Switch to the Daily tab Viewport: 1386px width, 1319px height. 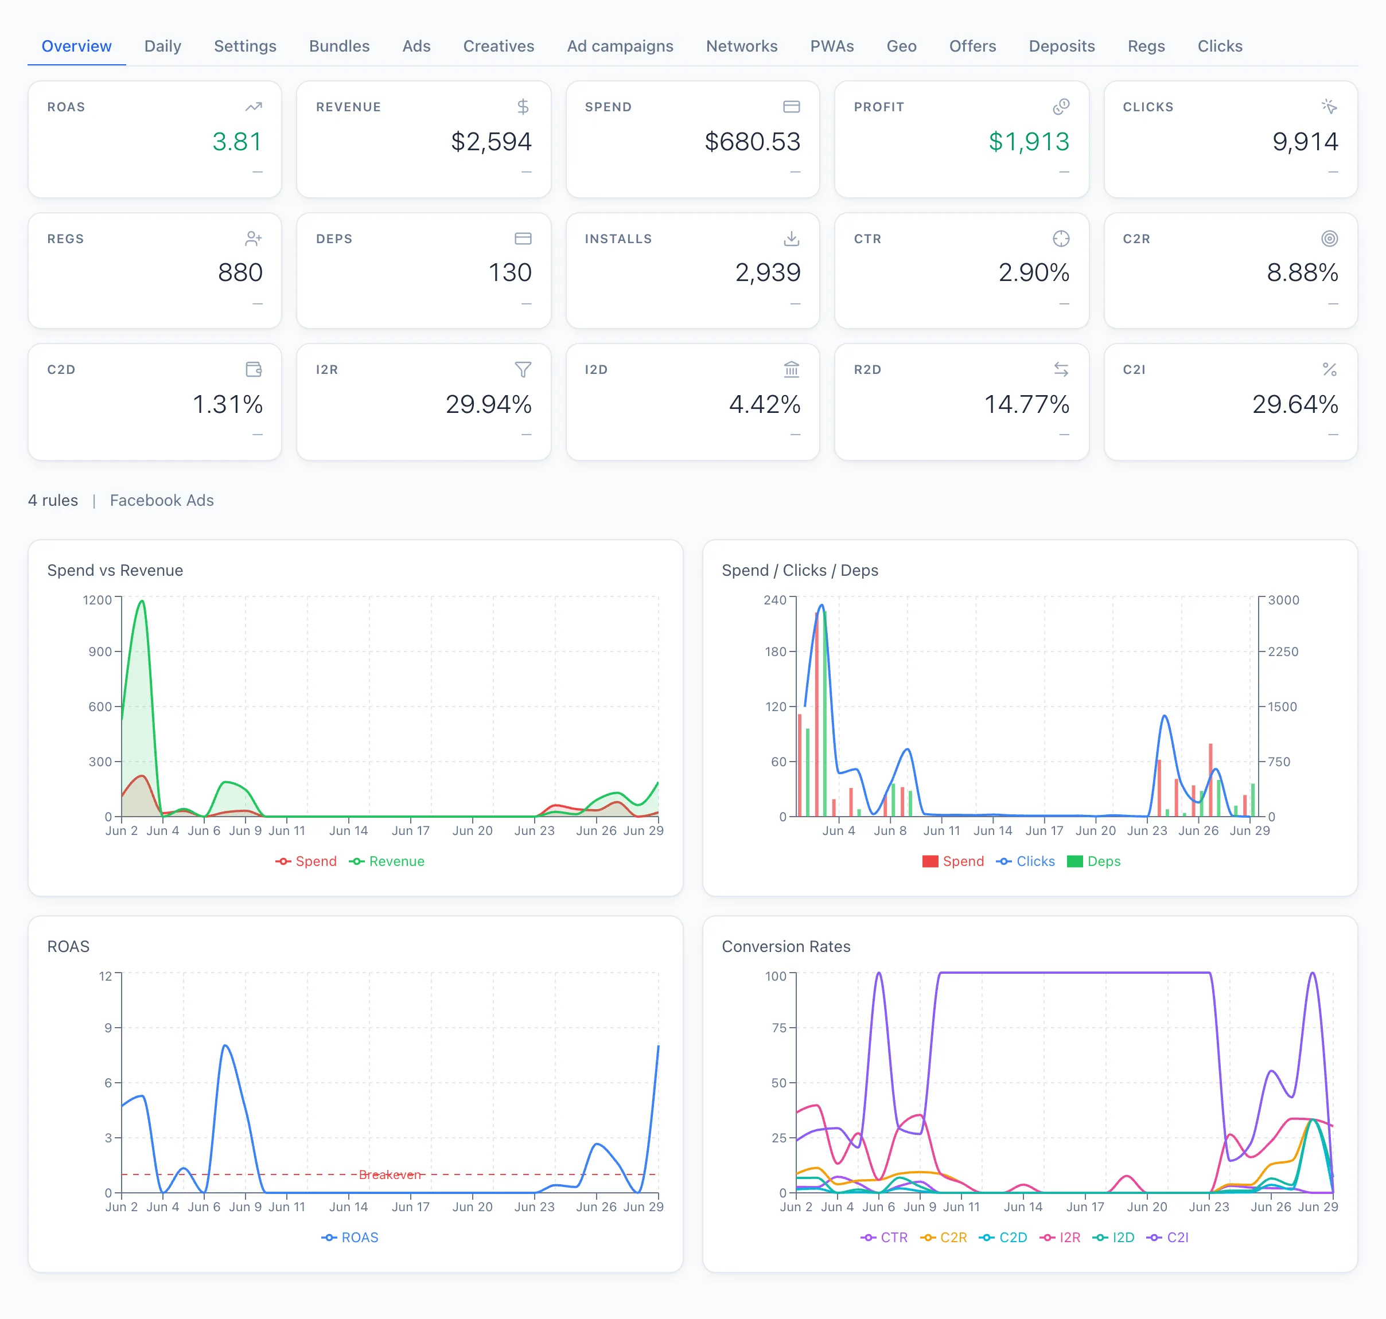coord(162,46)
